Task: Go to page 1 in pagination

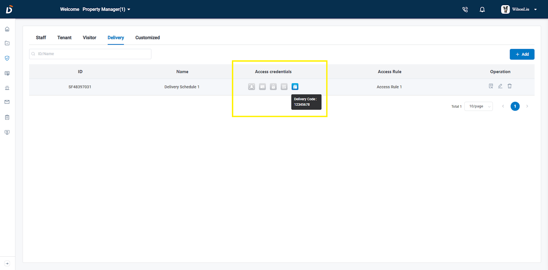Action: point(515,106)
